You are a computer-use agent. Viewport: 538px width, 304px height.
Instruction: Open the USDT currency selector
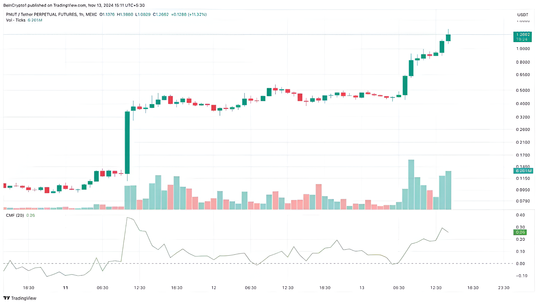pyautogui.click(x=523, y=15)
